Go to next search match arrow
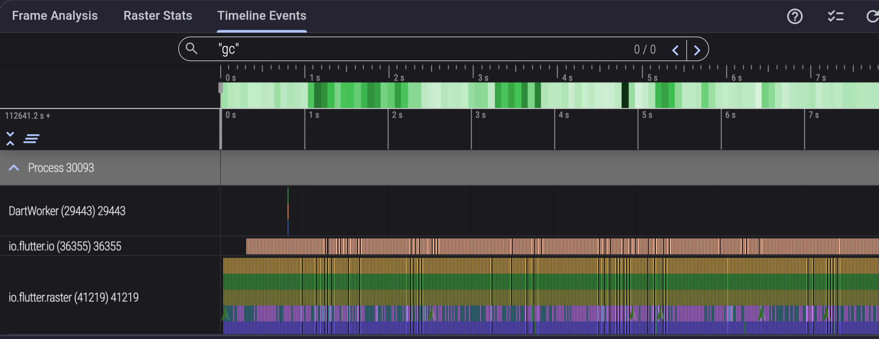This screenshot has width=879, height=339. pos(697,50)
